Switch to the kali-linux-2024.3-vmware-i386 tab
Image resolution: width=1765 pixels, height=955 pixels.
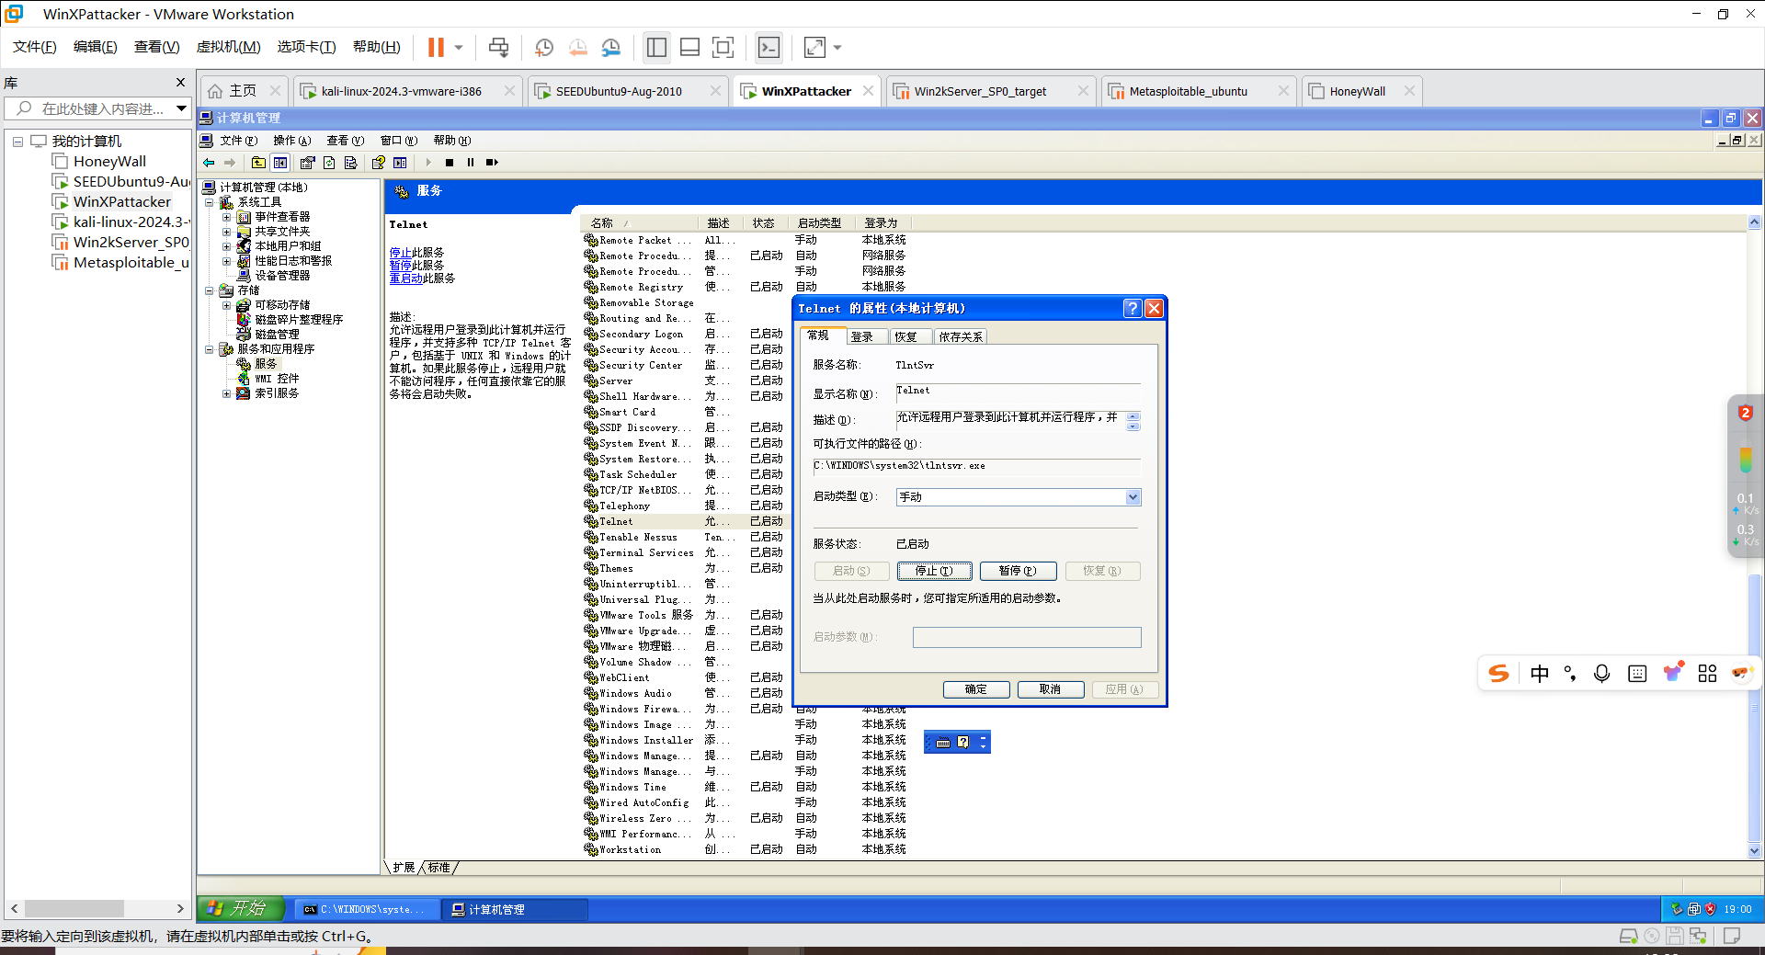[402, 91]
